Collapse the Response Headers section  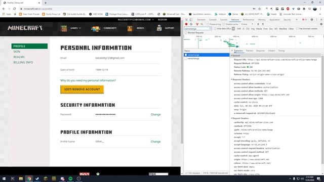coord(240,79)
